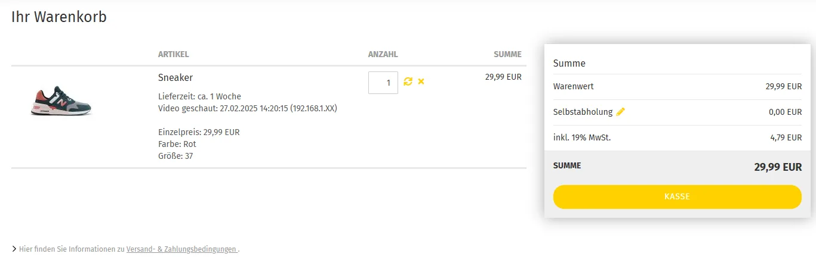Click the 'Farbe: Rot' attribute
This screenshot has height=263, width=816.
click(177, 144)
